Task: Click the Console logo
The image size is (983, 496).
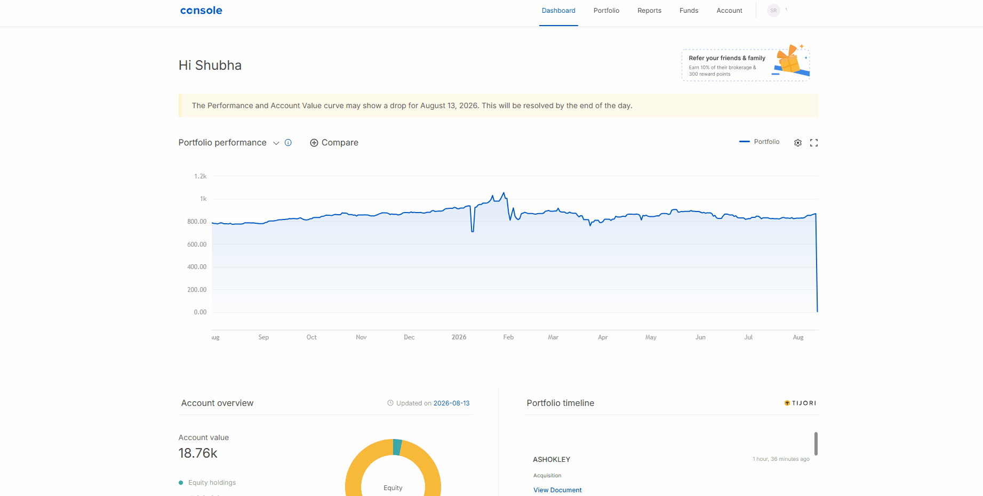Action: [201, 11]
